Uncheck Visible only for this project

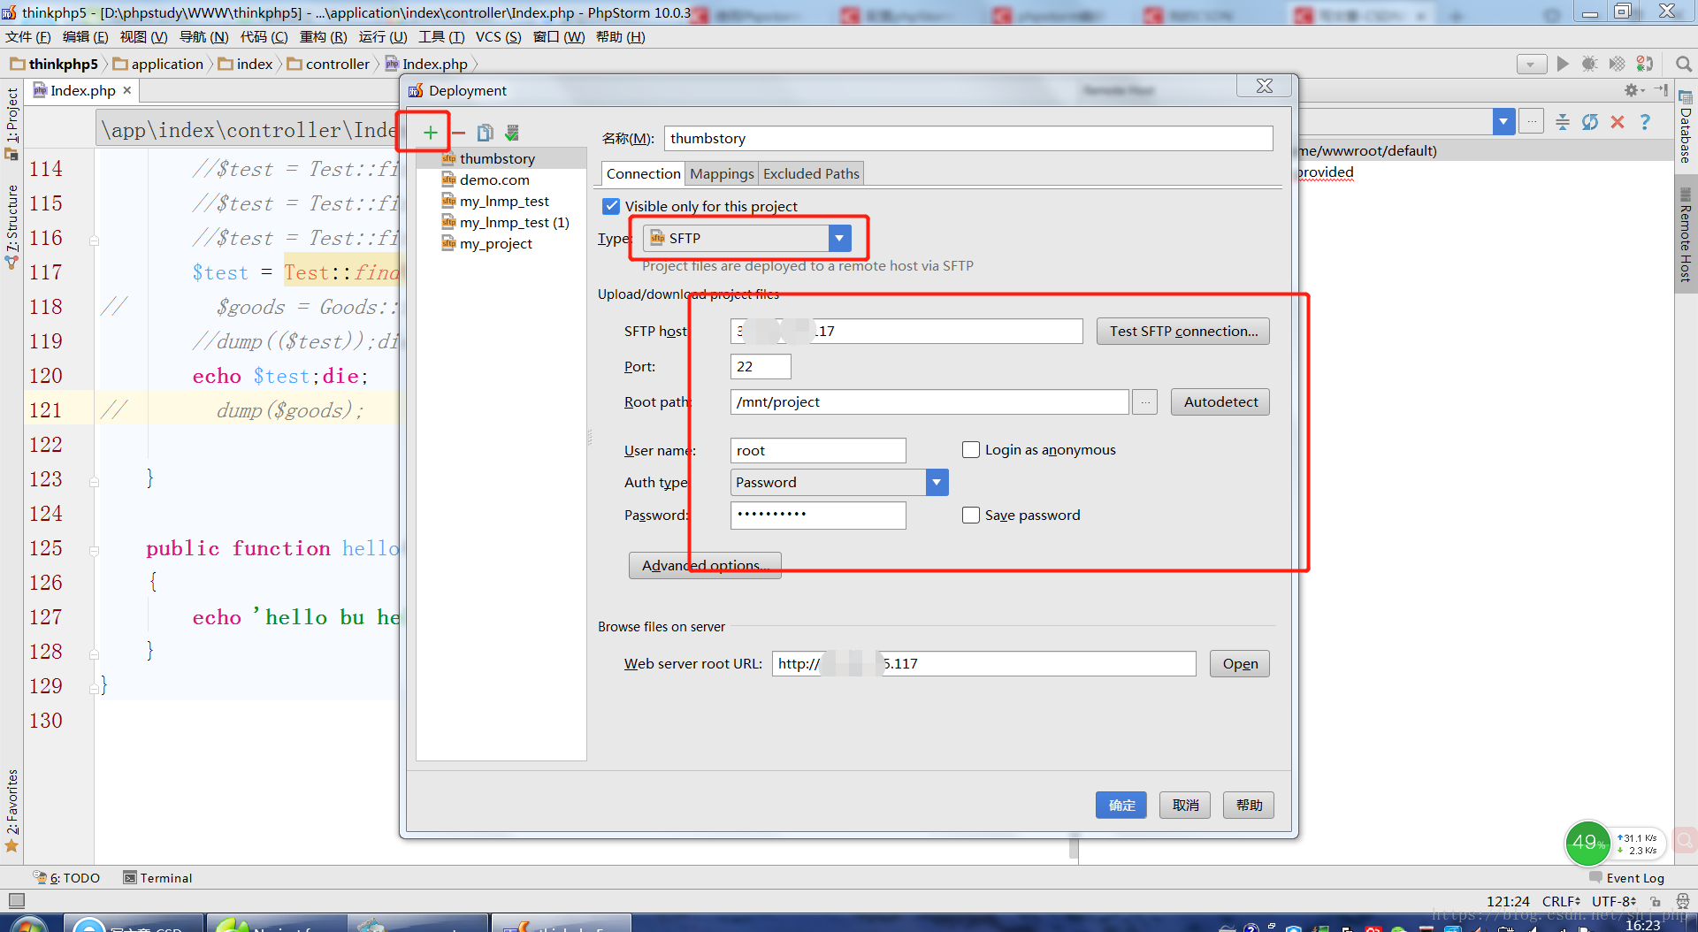611,206
